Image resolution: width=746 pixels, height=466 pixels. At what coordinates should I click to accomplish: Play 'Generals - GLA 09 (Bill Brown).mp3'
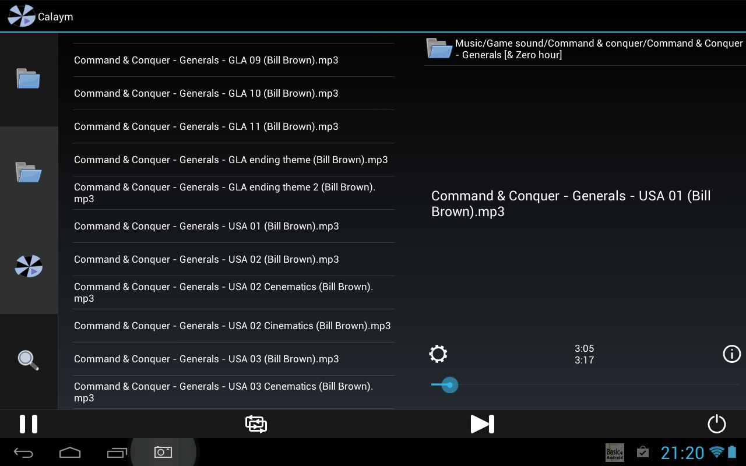[x=234, y=60]
